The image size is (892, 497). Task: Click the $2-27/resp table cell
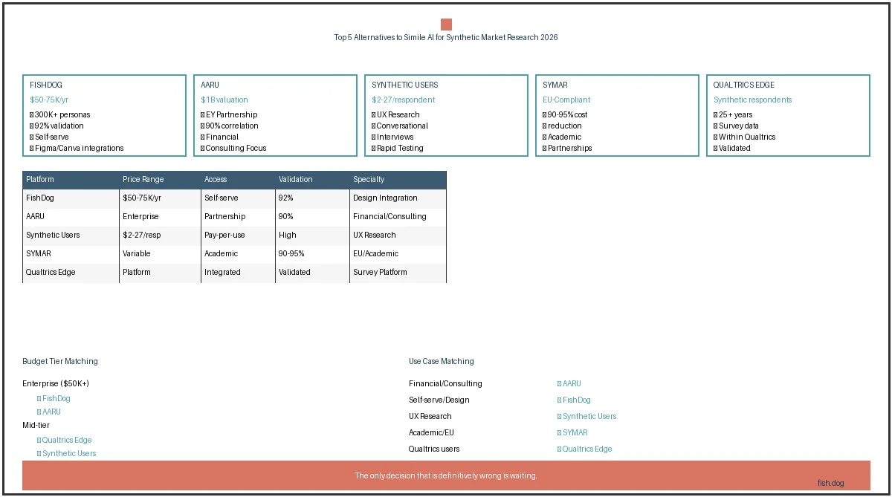tap(160, 235)
